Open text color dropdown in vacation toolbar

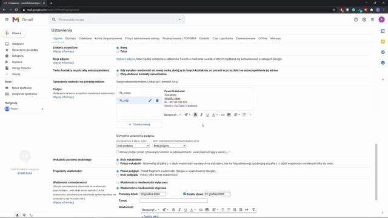pos(193,210)
